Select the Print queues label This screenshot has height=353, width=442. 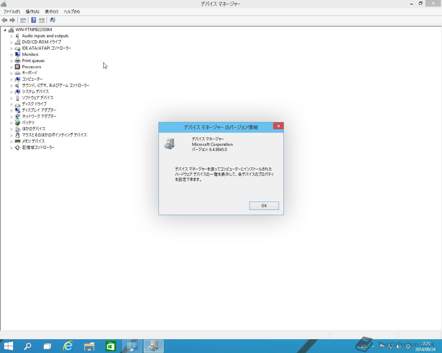33,61
